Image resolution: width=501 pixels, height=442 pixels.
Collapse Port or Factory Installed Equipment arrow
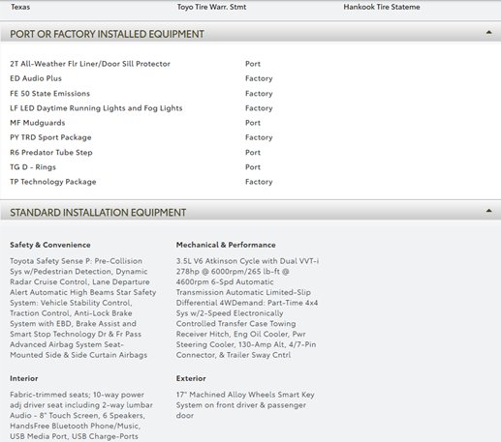(x=488, y=33)
